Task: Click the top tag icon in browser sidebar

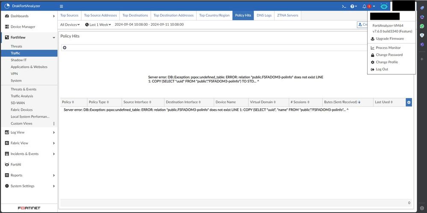Action: 422,8
